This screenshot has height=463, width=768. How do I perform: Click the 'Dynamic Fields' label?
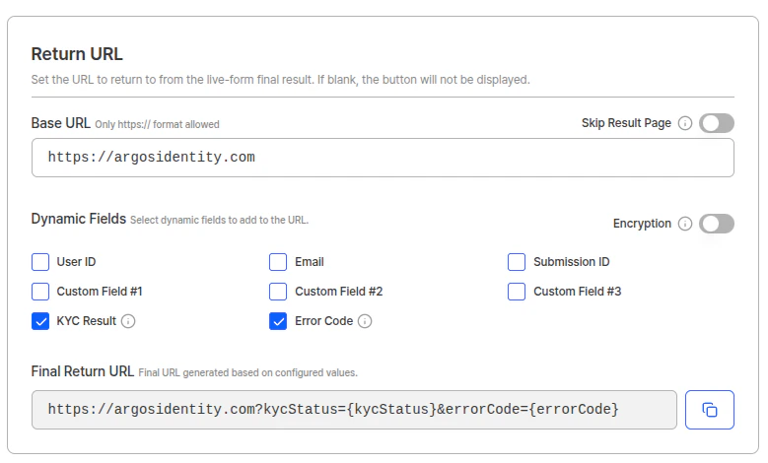[x=78, y=219]
